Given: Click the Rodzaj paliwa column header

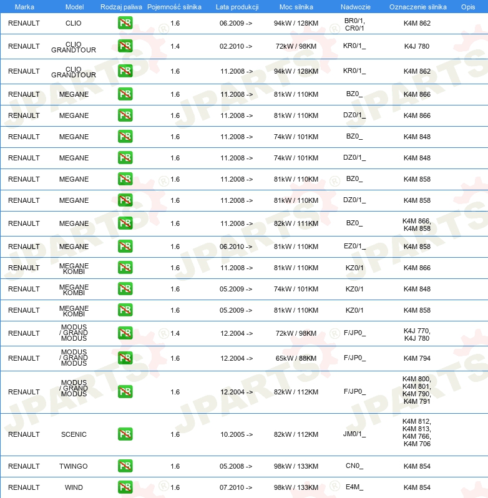Looking at the screenshot, I should point(121,7).
